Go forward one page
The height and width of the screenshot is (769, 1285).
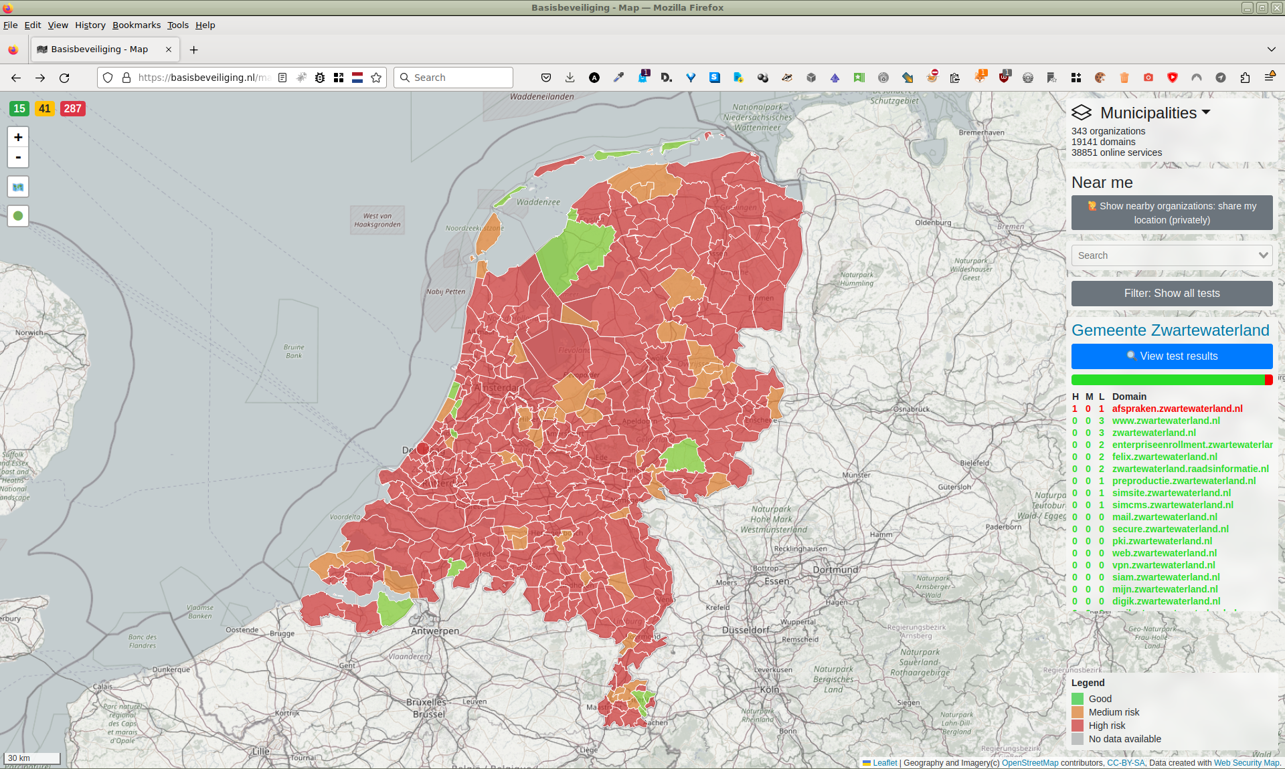(40, 78)
